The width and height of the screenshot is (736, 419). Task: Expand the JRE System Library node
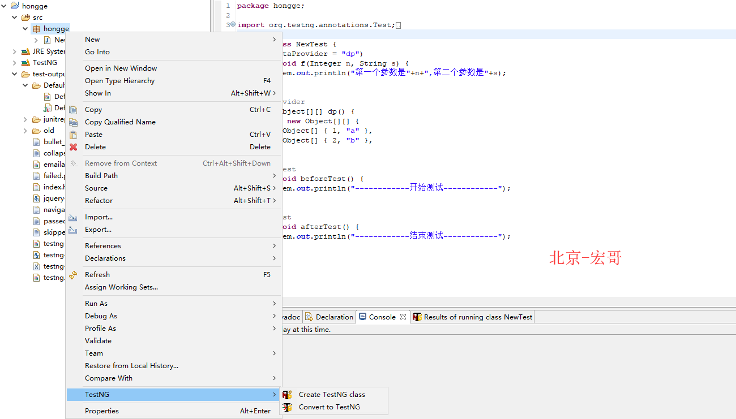pos(15,51)
